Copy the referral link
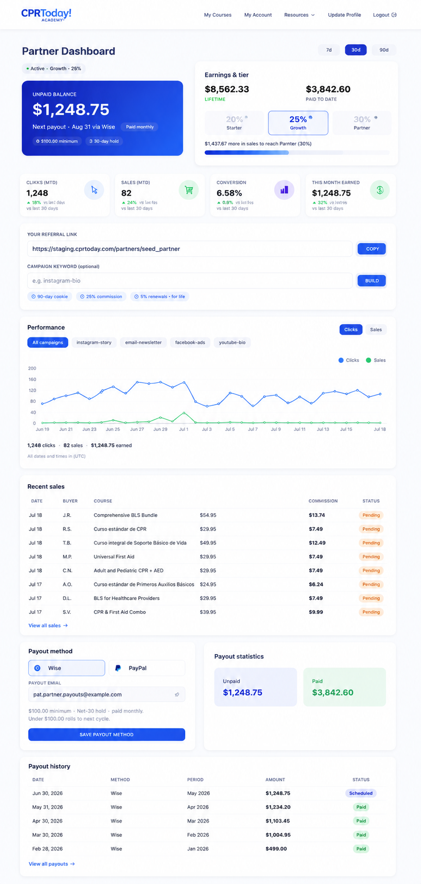Viewport: 421px width, 884px height. point(372,249)
